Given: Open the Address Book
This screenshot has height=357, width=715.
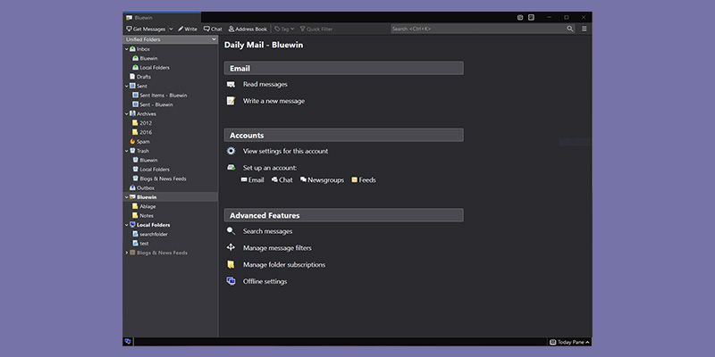Looking at the screenshot, I should coord(248,29).
